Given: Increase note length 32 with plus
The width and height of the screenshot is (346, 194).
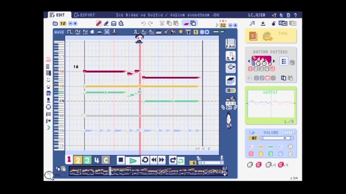Looking at the screenshot, I should (235, 25).
